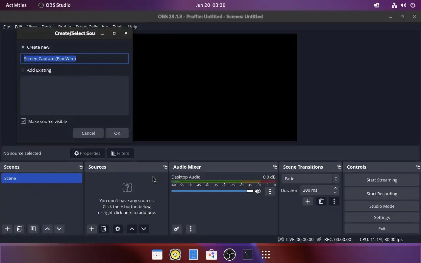Open Activities overview

(x=16, y=5)
